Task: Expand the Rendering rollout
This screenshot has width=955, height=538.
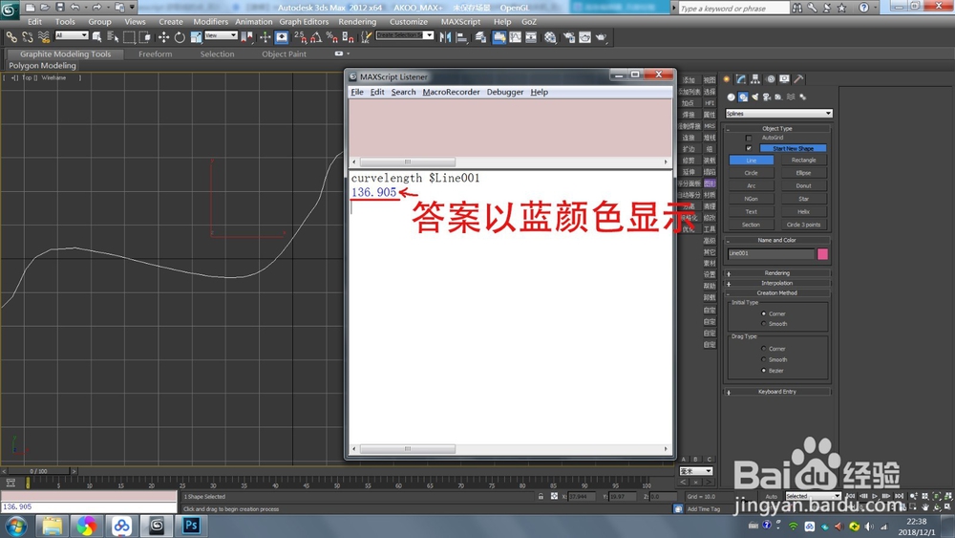Action: (x=777, y=273)
